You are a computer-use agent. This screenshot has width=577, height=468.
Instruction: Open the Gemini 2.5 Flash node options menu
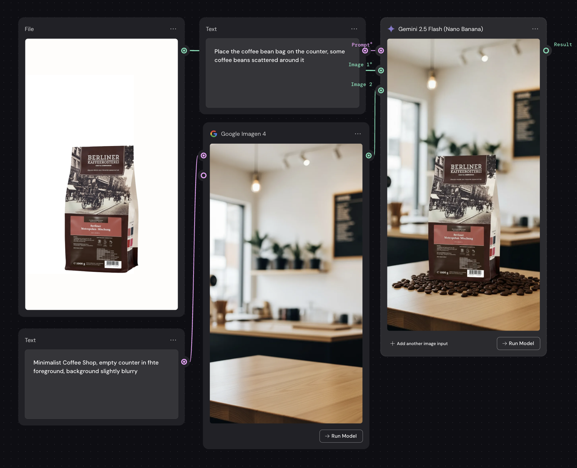[535, 29]
